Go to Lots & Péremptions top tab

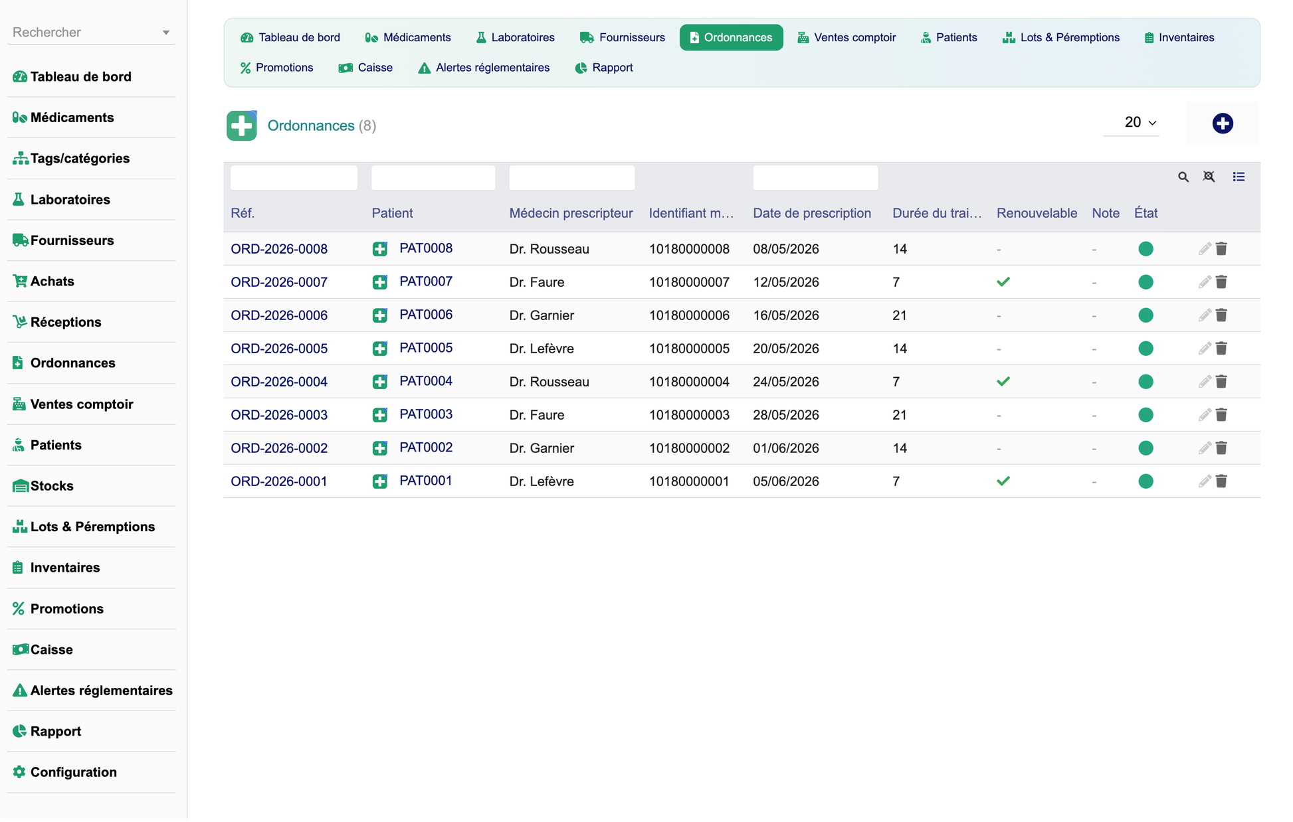(x=1060, y=37)
